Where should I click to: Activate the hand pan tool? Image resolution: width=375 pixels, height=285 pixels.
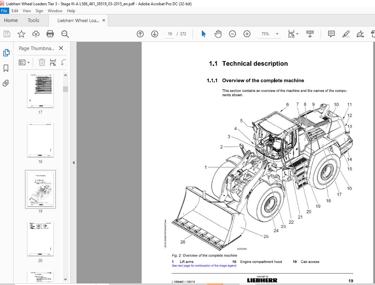(218, 34)
